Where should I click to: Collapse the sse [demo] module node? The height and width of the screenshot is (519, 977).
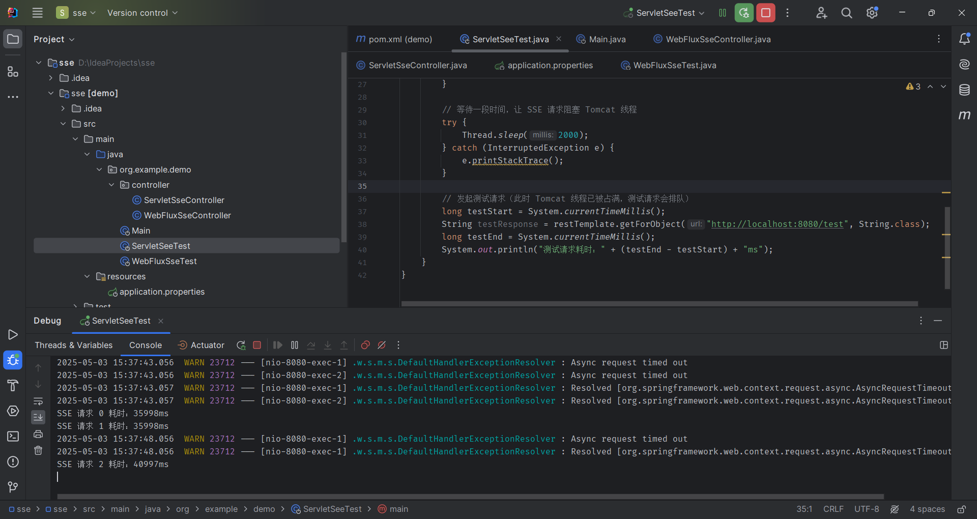(51, 93)
